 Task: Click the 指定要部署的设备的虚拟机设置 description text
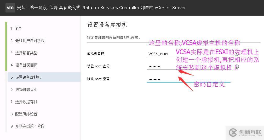click(114, 37)
